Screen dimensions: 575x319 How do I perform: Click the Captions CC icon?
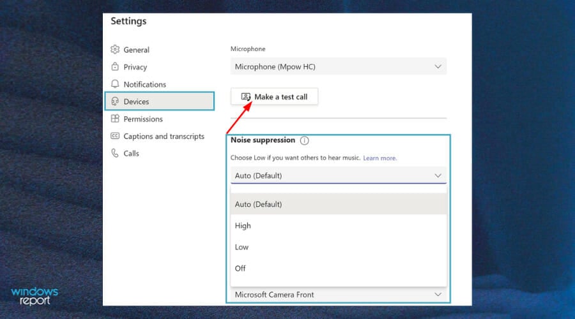[115, 136]
